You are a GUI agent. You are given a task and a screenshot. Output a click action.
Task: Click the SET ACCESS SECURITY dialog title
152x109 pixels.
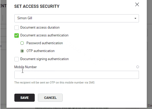pos(37,6)
